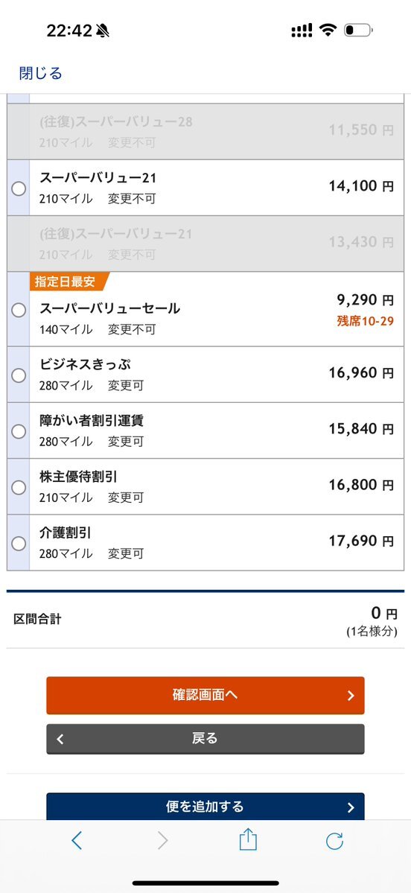Select the スーパーバリュー21 fare radio button
This screenshot has width=411, height=893.
(19, 188)
